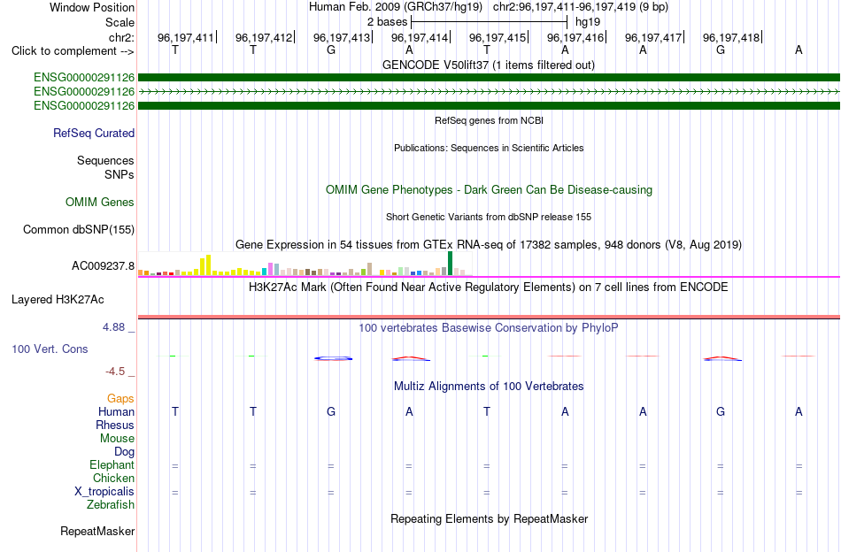The width and height of the screenshot is (841, 552).
Task: Click the chr2:96,197,411-96,197,419 position text
Action: click(x=581, y=7)
